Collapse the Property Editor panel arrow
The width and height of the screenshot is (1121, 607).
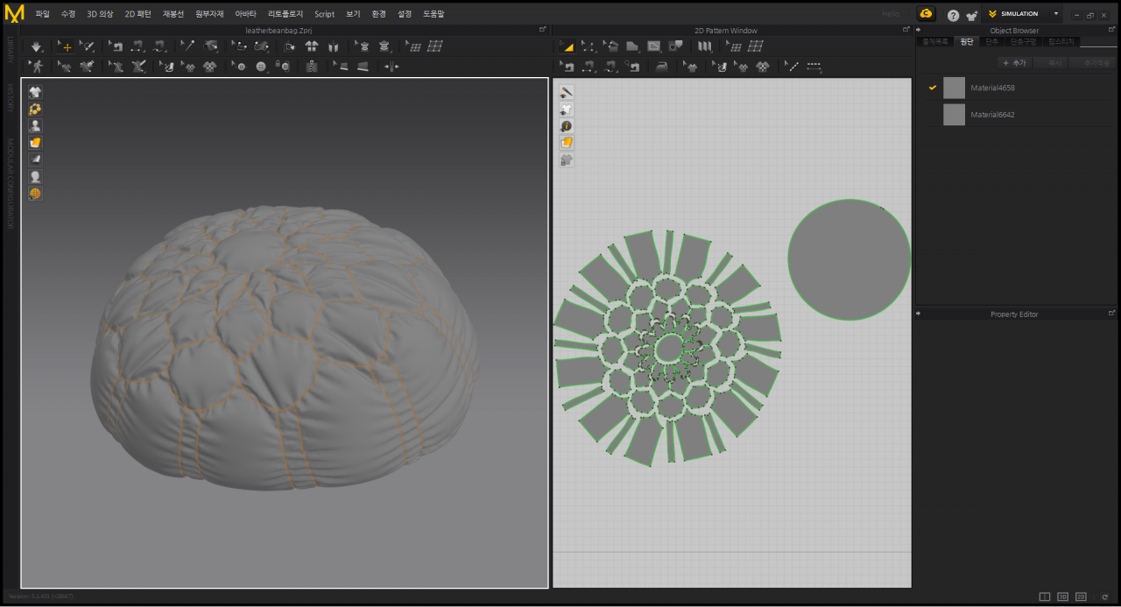919,314
